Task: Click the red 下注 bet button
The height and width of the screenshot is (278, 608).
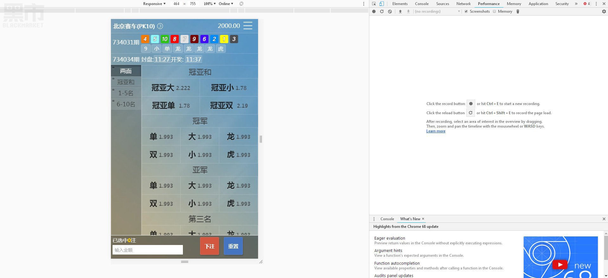Action: click(210, 246)
